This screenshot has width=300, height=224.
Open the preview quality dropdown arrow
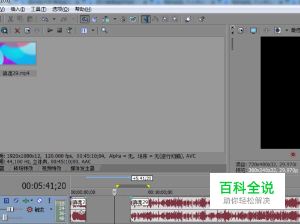pos(287,31)
